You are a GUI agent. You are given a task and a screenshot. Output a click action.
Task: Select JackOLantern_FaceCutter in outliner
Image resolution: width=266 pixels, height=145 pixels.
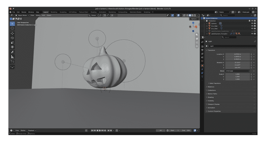click(220, 31)
